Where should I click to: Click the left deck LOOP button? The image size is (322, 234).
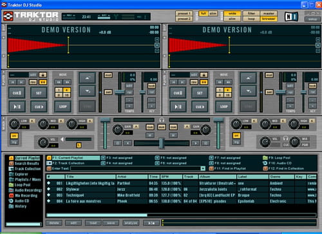[x=62, y=106]
